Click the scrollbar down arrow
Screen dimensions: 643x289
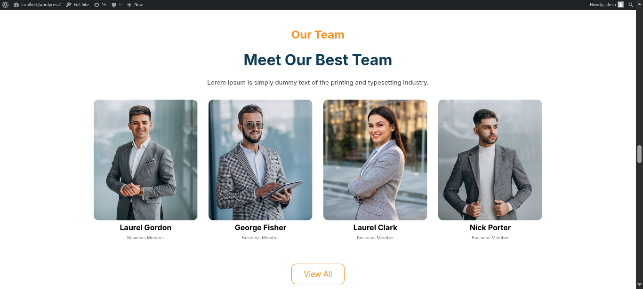[x=639, y=285]
